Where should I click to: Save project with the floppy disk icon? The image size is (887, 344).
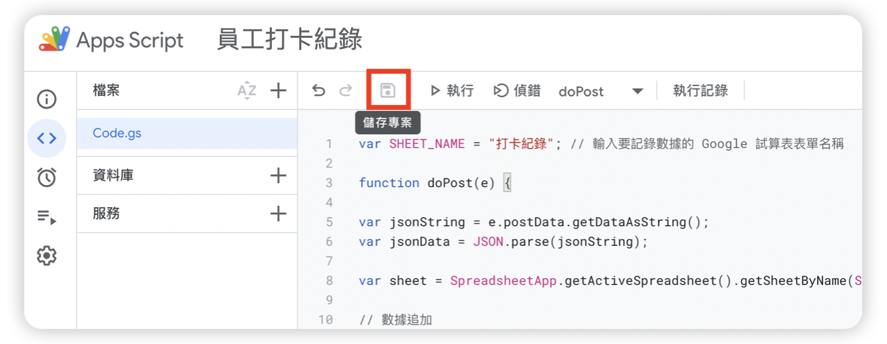388,91
